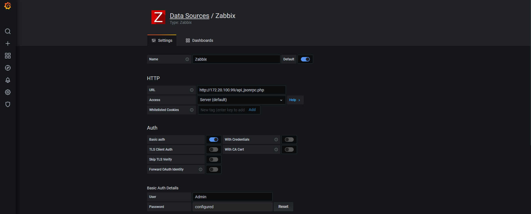Image resolution: width=531 pixels, height=214 pixels.
Task: Show info tooltip for Forward OAuth Identity
Action: click(x=201, y=169)
